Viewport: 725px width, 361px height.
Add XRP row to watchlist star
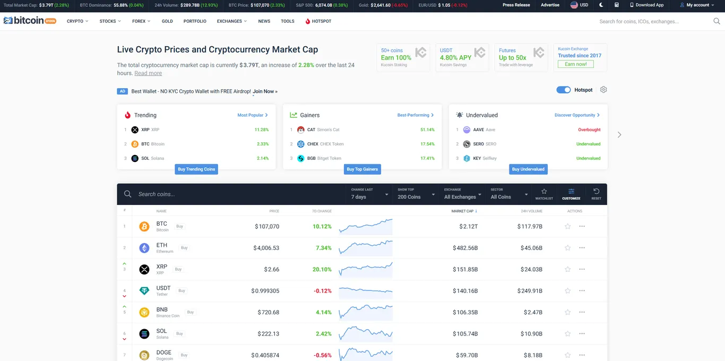coord(567,269)
